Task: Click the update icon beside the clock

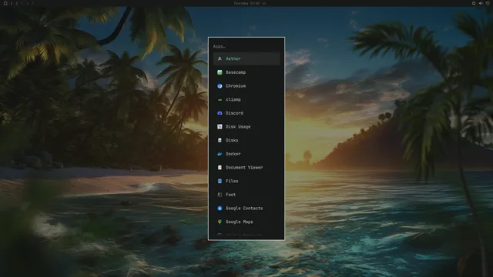Action: 264,3
